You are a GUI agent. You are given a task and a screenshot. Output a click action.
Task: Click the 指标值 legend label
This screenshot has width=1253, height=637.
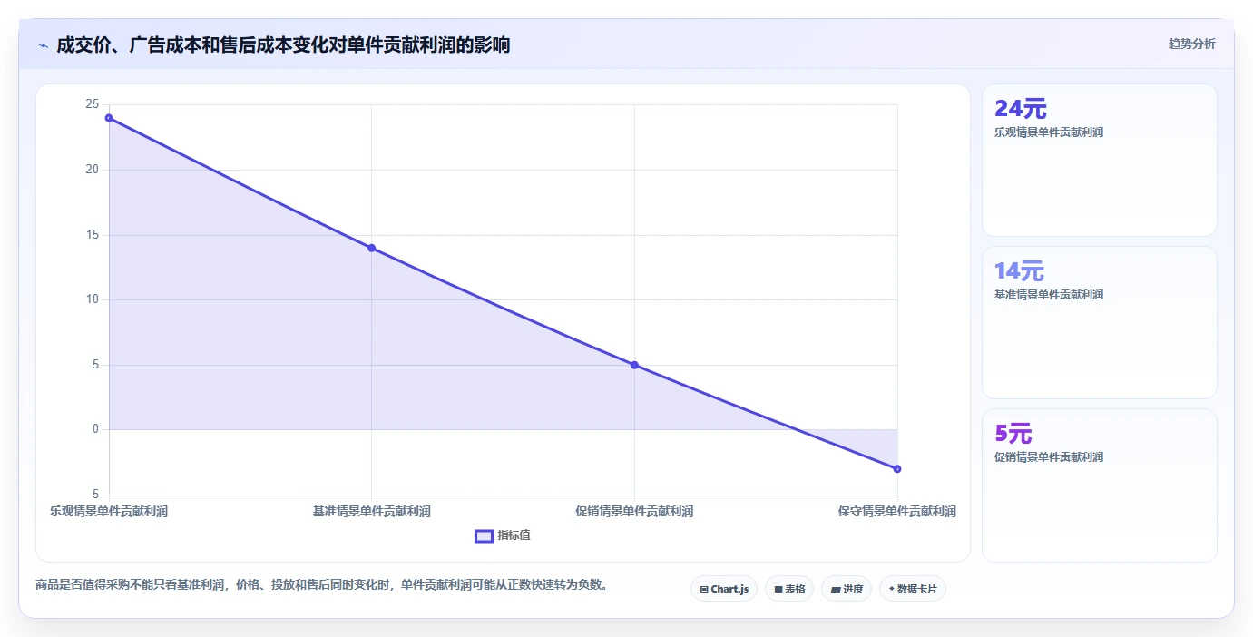[514, 535]
